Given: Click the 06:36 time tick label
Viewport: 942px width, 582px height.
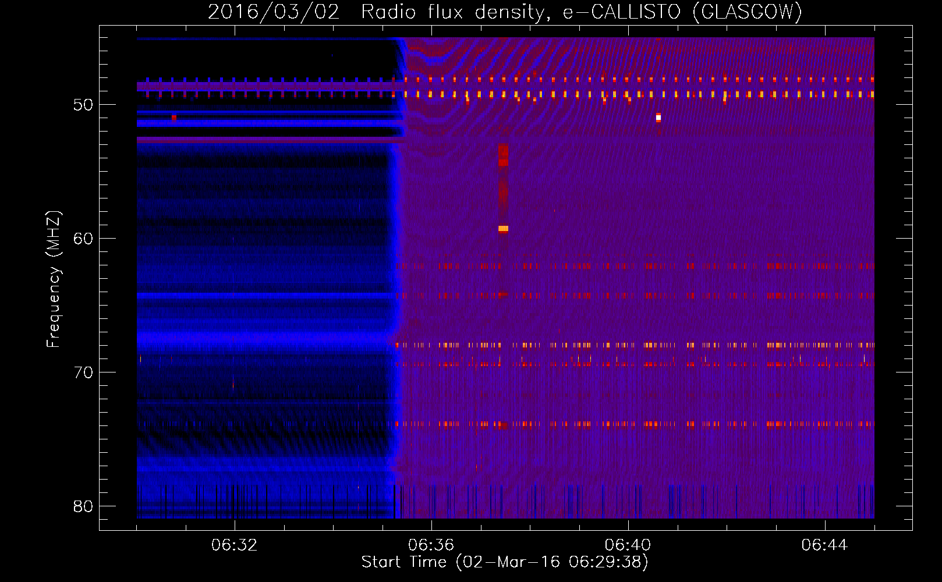Looking at the screenshot, I should pos(431,545).
